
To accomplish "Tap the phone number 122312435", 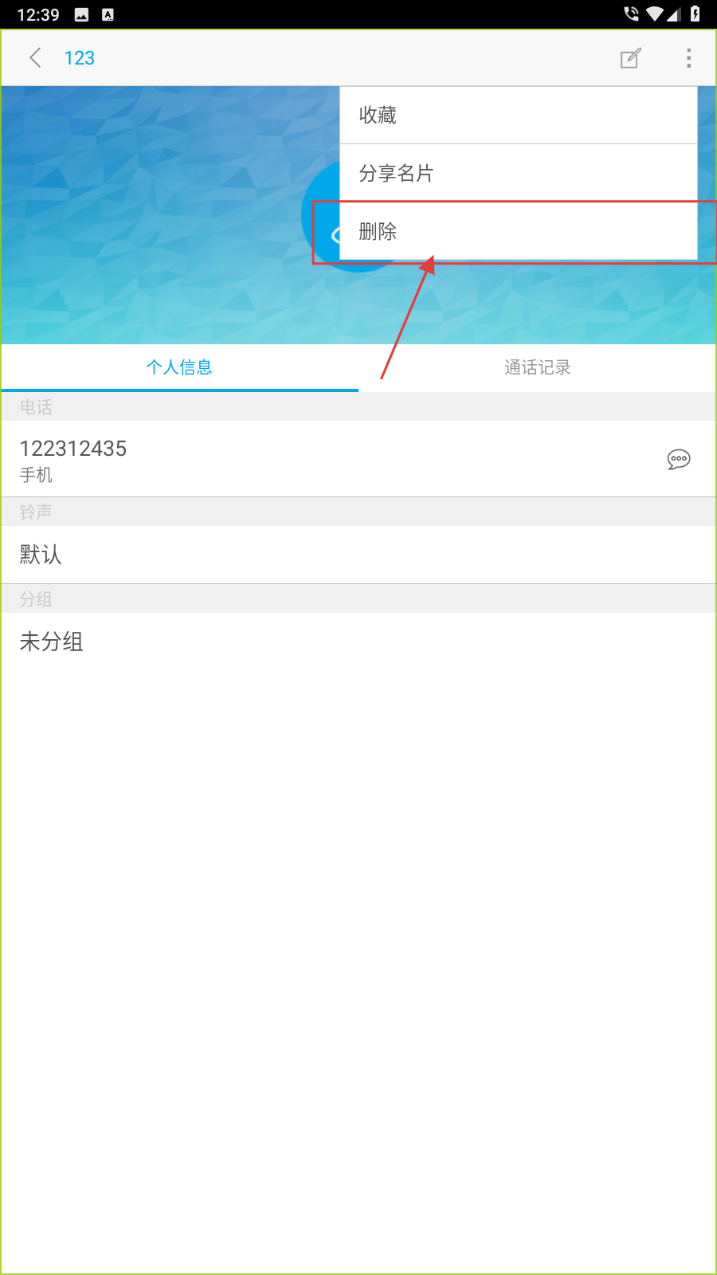I will pos(73,449).
